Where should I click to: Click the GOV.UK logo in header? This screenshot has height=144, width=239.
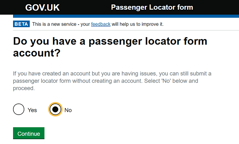click(x=42, y=7)
